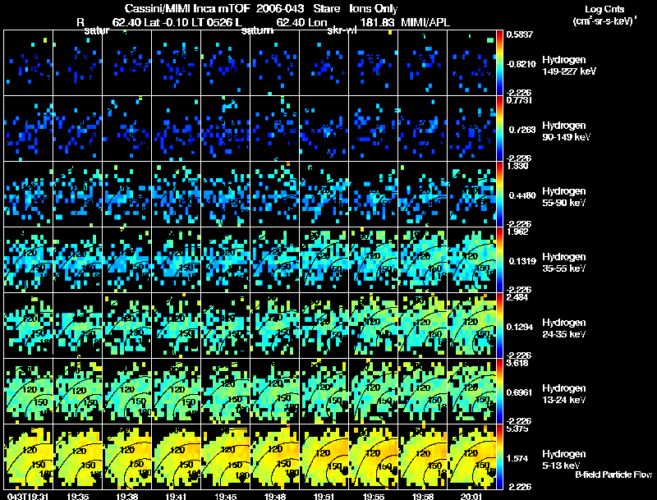657x500 pixels.
Task: Select the Hydrogen 35-55 keV label
Action: point(564,263)
